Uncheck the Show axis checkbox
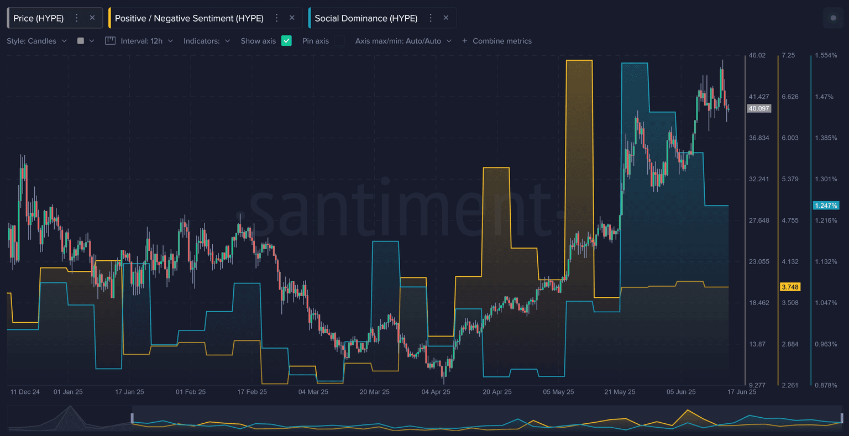The height and width of the screenshot is (436, 849). tap(286, 41)
